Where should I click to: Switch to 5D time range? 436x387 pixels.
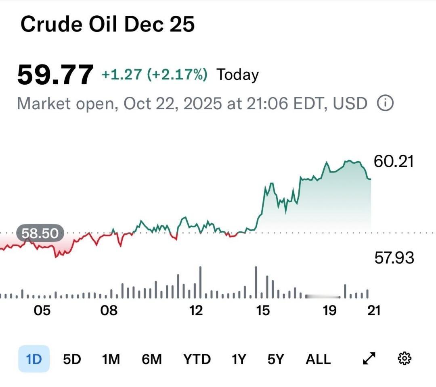tap(72, 359)
